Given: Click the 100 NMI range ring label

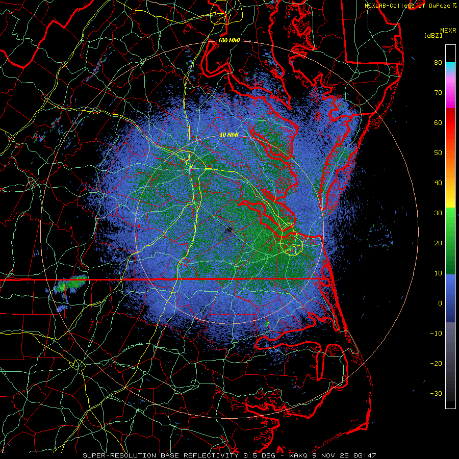Looking at the screenshot, I should [229, 40].
